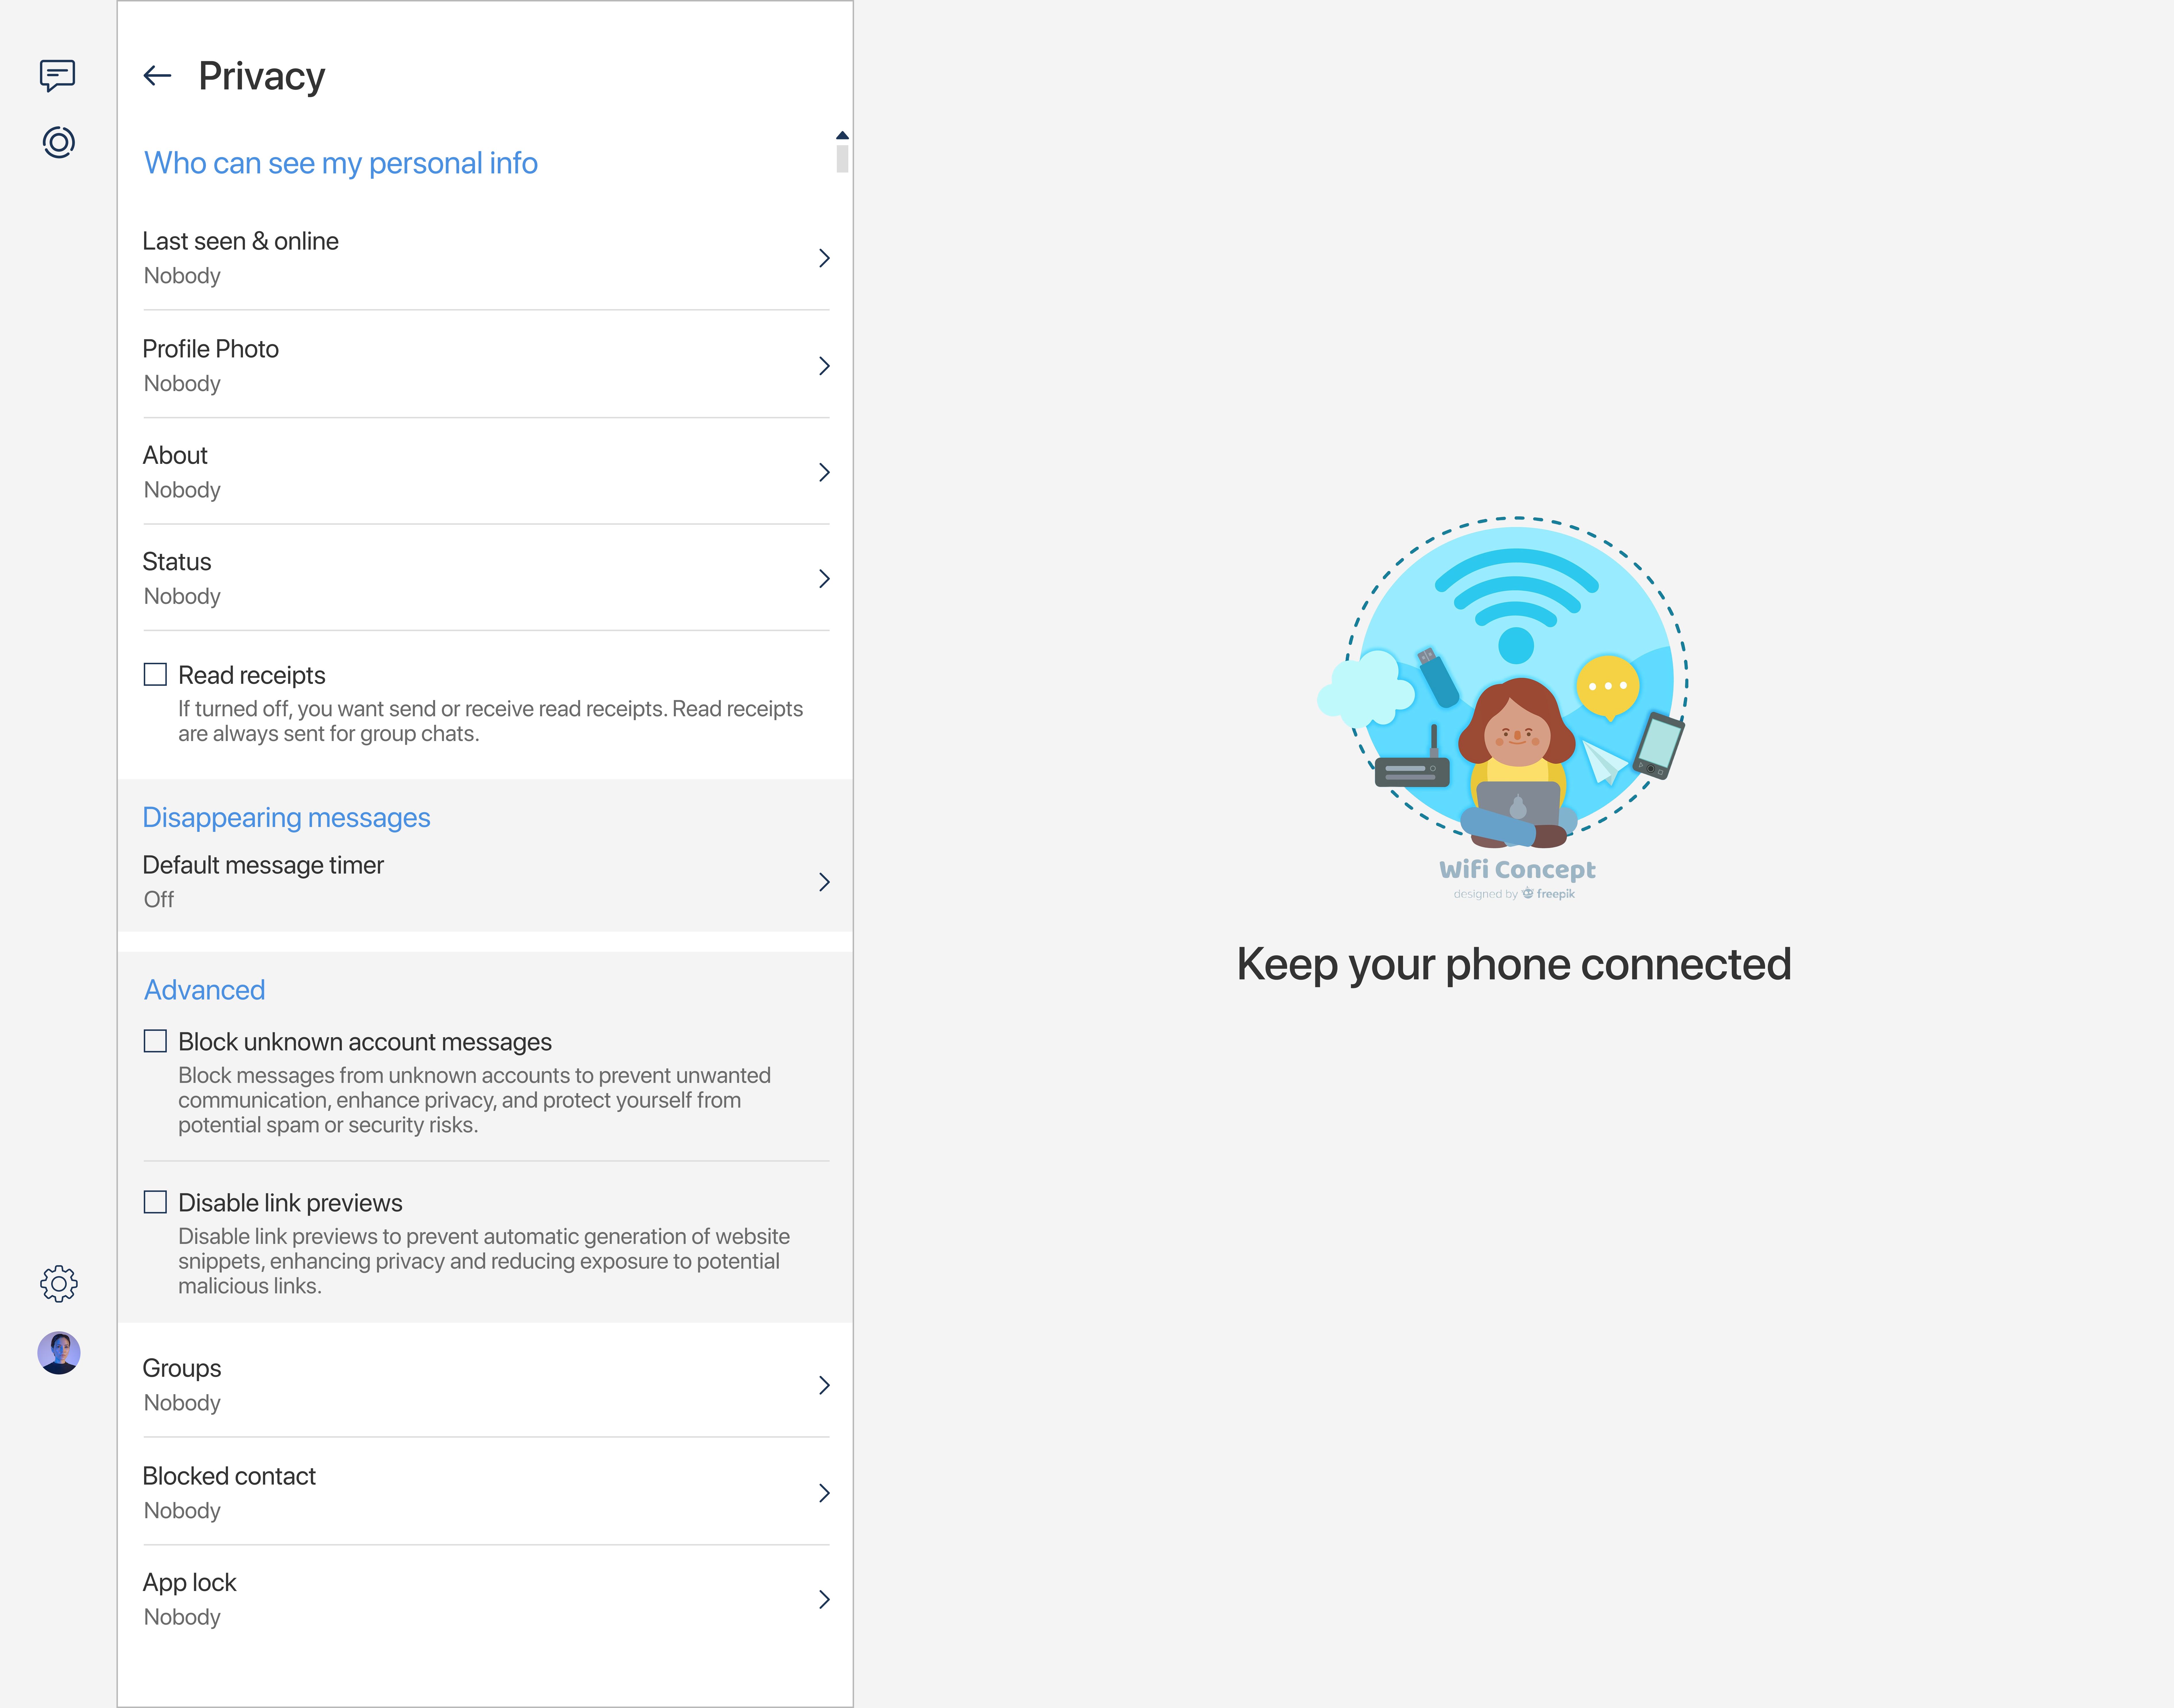Expand Profile Photo chevron
Image resolution: width=2174 pixels, height=1708 pixels.
(824, 366)
